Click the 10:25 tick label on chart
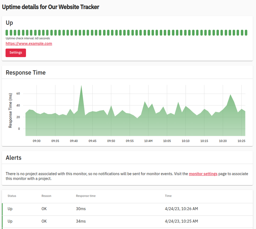Image resolution: width=256 pixels, height=229 pixels. [241, 141]
